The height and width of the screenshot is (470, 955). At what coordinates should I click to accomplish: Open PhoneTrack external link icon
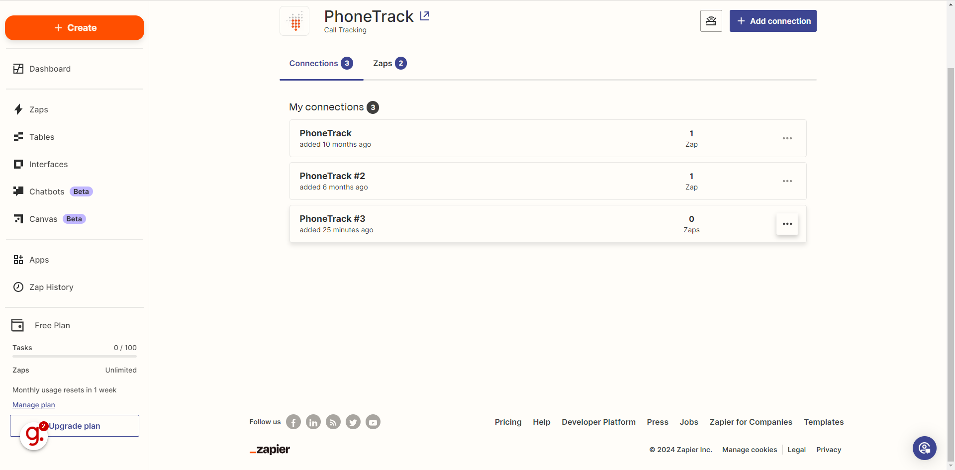tap(425, 16)
